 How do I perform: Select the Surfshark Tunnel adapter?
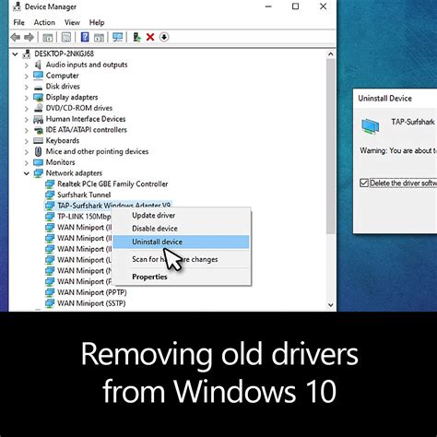[x=84, y=195]
